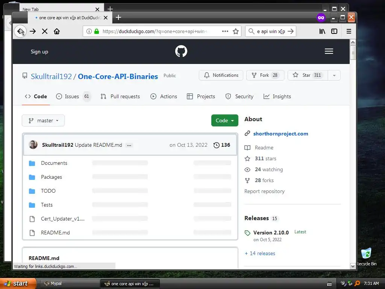This screenshot has height=289, width=385.
Task: Go to the Home page icon
Action: pyautogui.click(x=57, y=31)
